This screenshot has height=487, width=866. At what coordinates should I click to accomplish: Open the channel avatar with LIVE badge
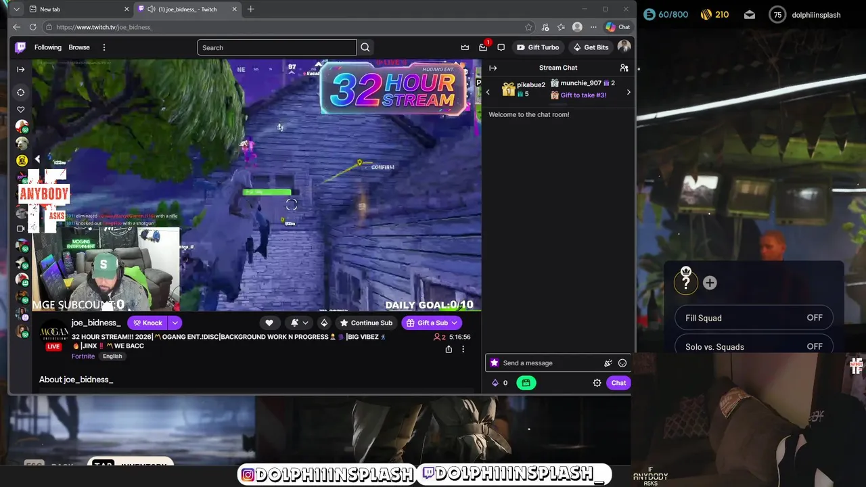[x=53, y=334]
